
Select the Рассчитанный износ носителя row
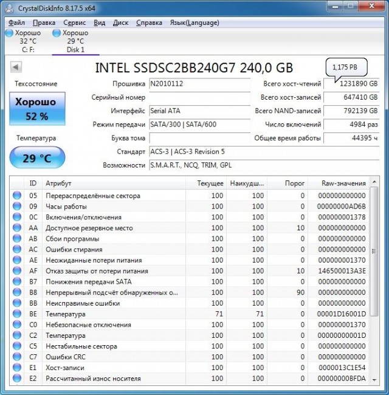(190, 379)
